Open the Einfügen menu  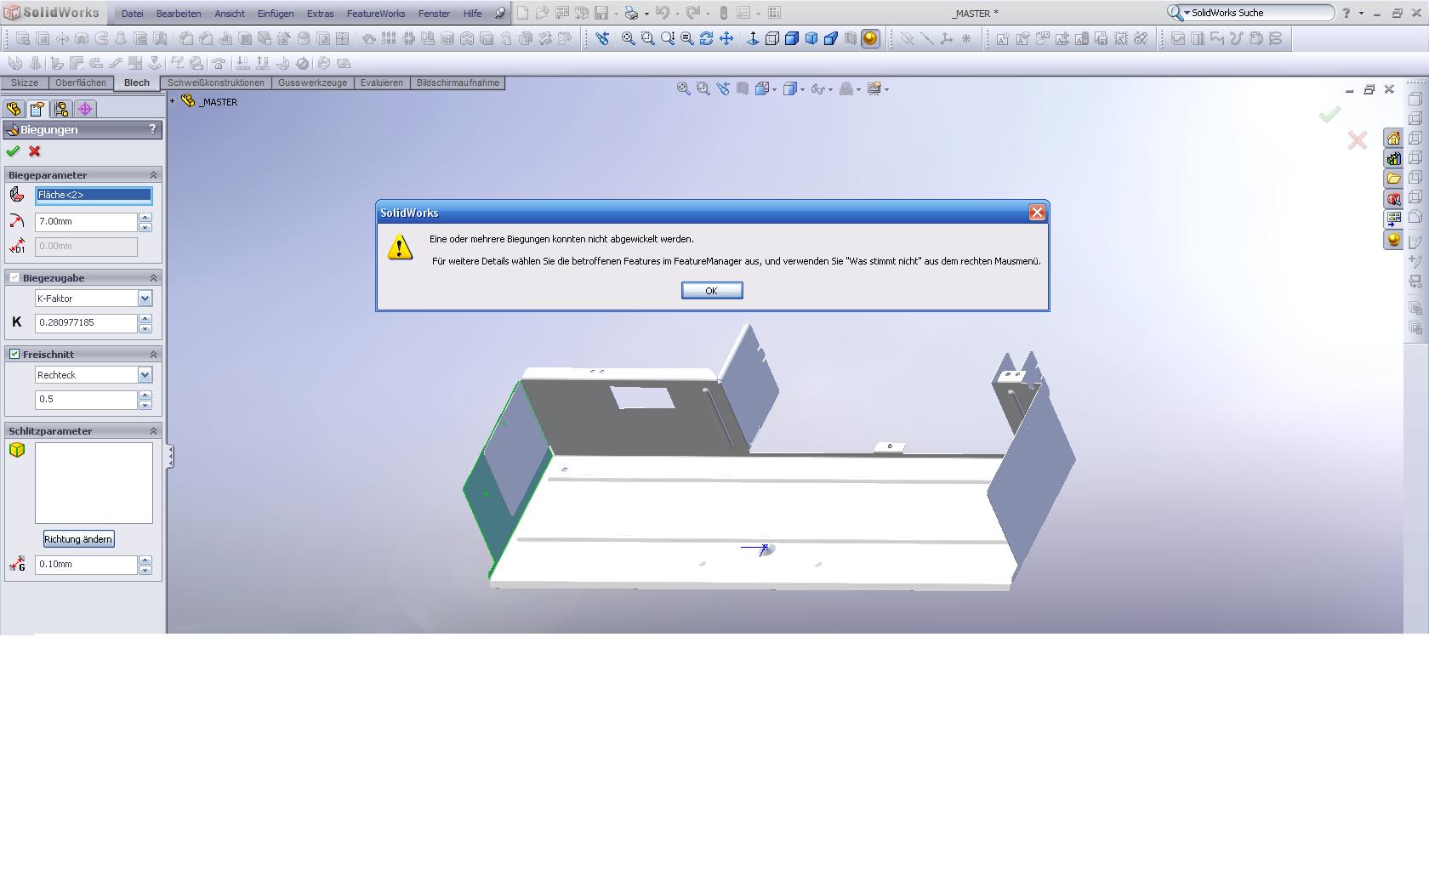click(276, 14)
